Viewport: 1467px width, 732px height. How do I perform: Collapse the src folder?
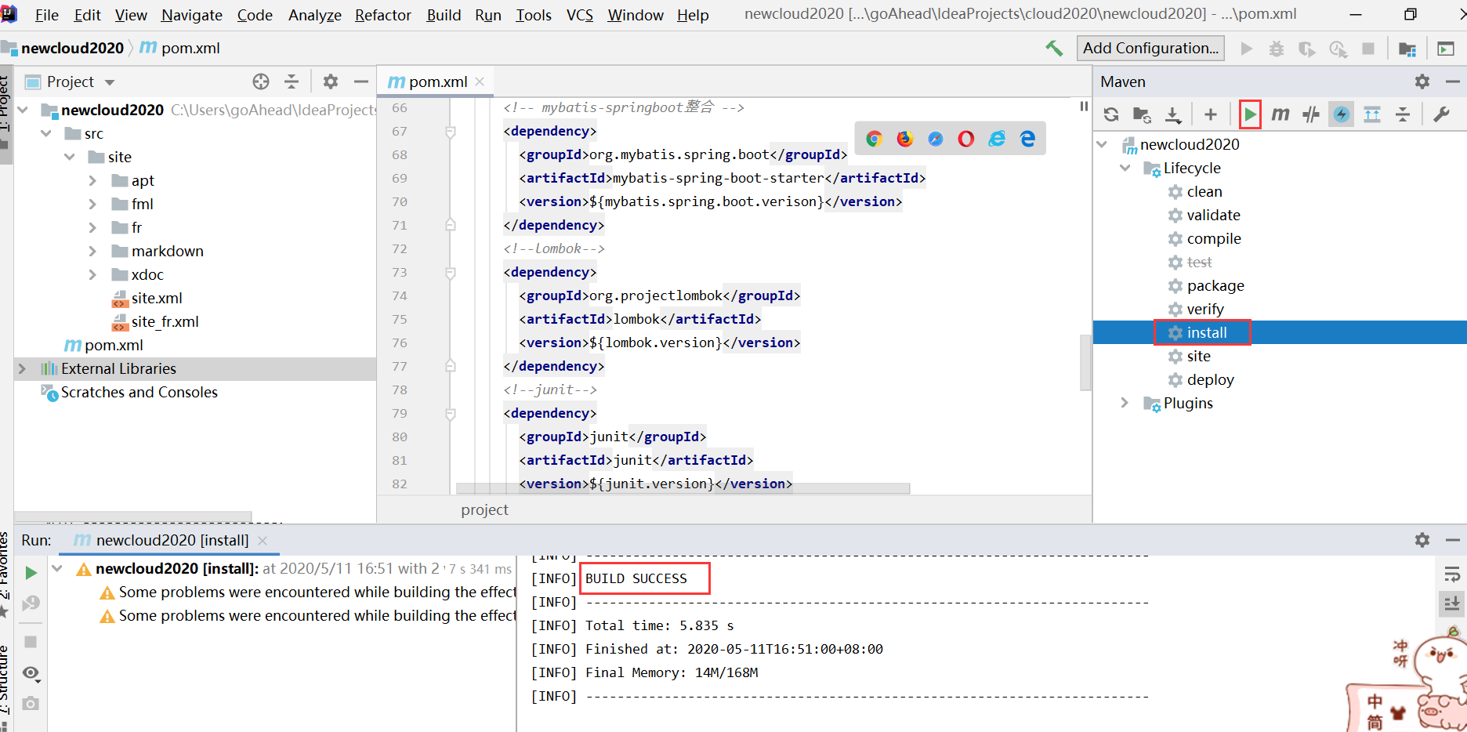click(47, 133)
